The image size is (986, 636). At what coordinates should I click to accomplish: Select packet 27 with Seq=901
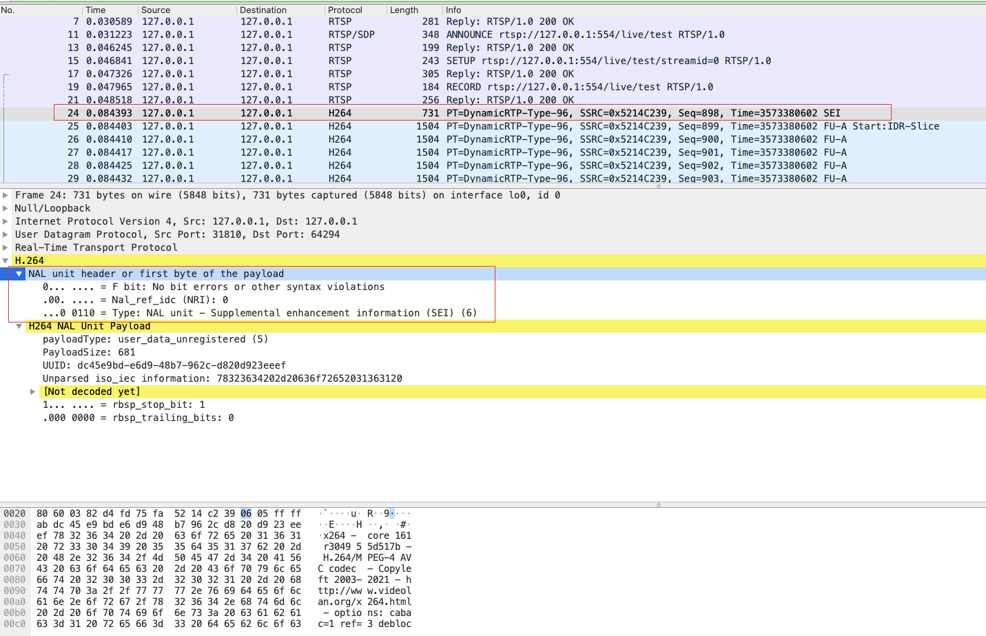(x=493, y=152)
